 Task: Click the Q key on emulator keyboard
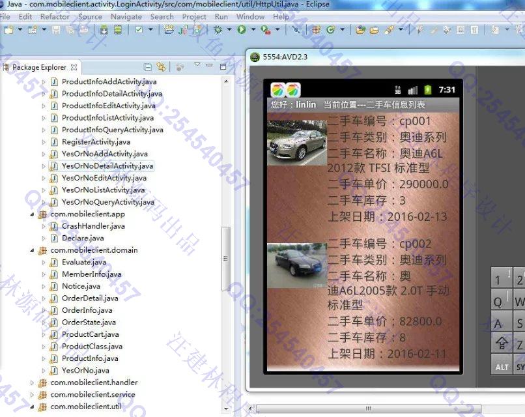(502, 301)
